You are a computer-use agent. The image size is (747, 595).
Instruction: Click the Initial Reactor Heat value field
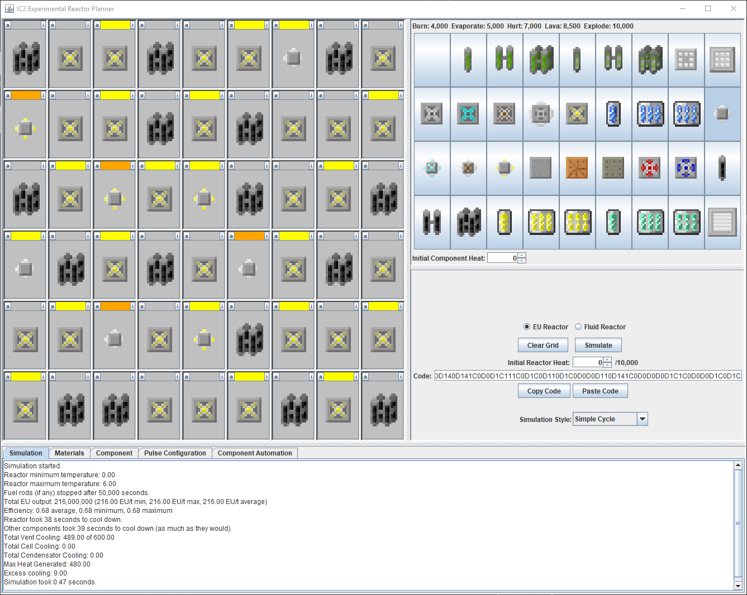tap(588, 362)
